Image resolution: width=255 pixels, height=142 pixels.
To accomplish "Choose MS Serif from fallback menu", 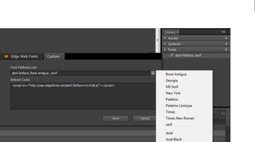I will (172, 87).
